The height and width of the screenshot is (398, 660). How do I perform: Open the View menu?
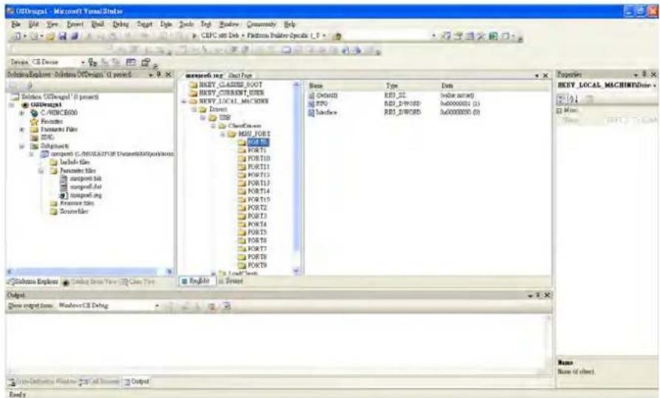52,24
